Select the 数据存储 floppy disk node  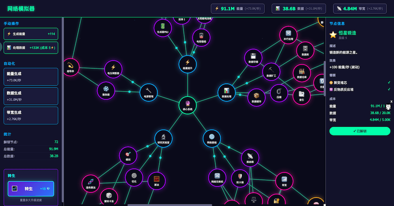click(253, 58)
